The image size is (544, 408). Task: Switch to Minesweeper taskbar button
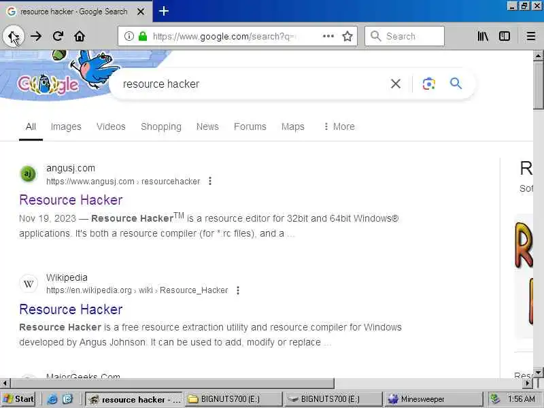coord(434,399)
